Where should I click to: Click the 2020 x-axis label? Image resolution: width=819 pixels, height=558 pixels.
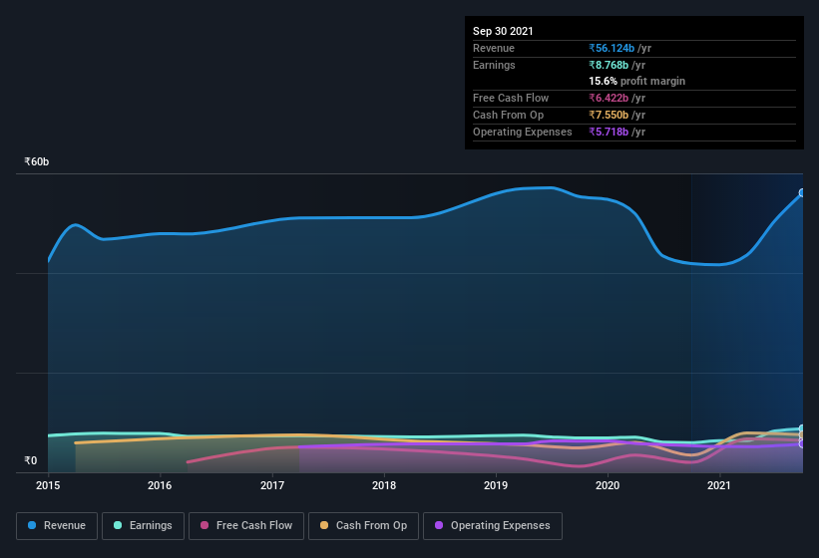608,485
